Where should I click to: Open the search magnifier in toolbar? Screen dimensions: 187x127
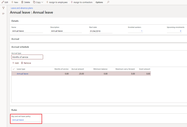pyautogui.click(x=108, y=2)
